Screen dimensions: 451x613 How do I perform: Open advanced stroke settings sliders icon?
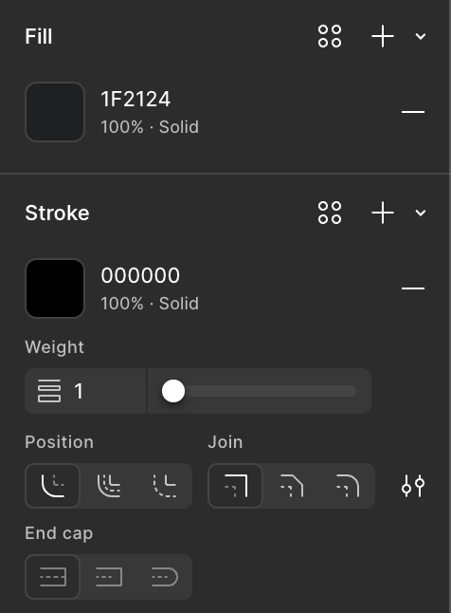413,486
